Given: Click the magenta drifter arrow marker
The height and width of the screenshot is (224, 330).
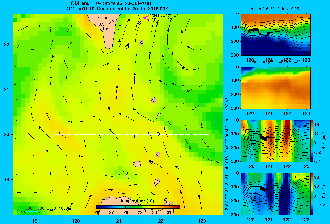Looking at the screenshot, I should (146, 18).
